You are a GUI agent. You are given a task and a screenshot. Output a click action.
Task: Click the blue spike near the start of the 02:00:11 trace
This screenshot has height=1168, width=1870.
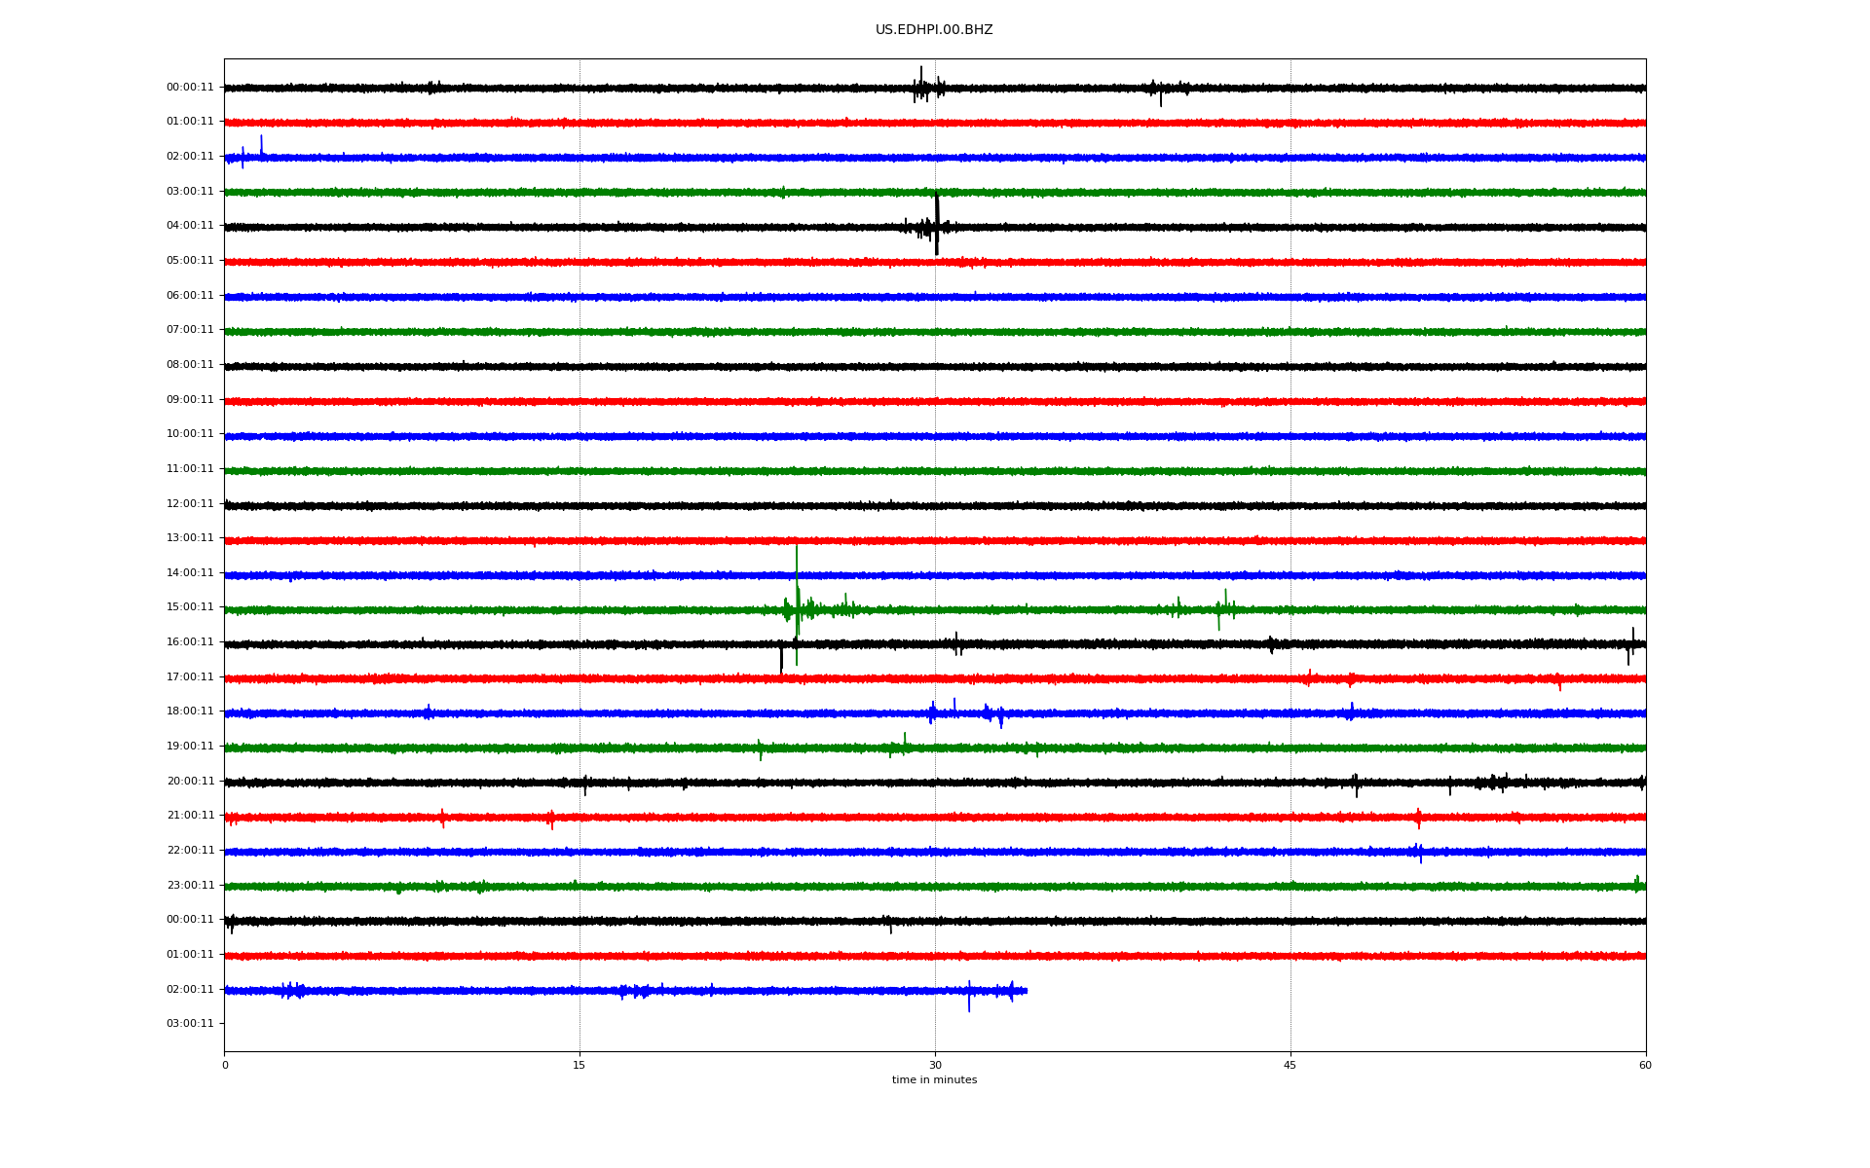point(261,147)
